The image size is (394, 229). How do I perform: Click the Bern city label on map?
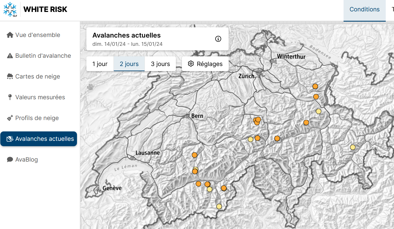point(197,116)
